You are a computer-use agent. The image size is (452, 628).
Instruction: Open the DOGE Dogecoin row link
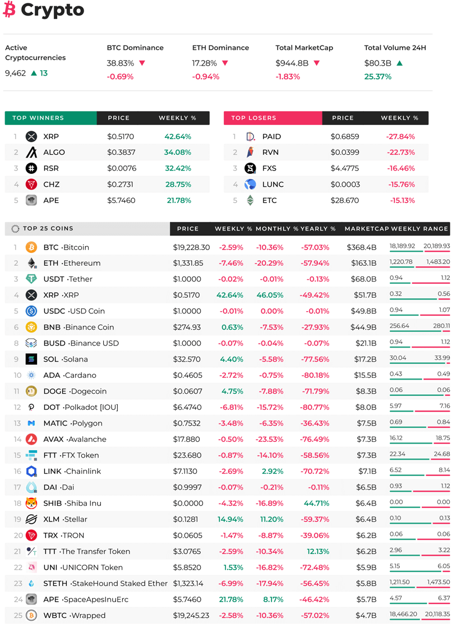click(x=75, y=391)
